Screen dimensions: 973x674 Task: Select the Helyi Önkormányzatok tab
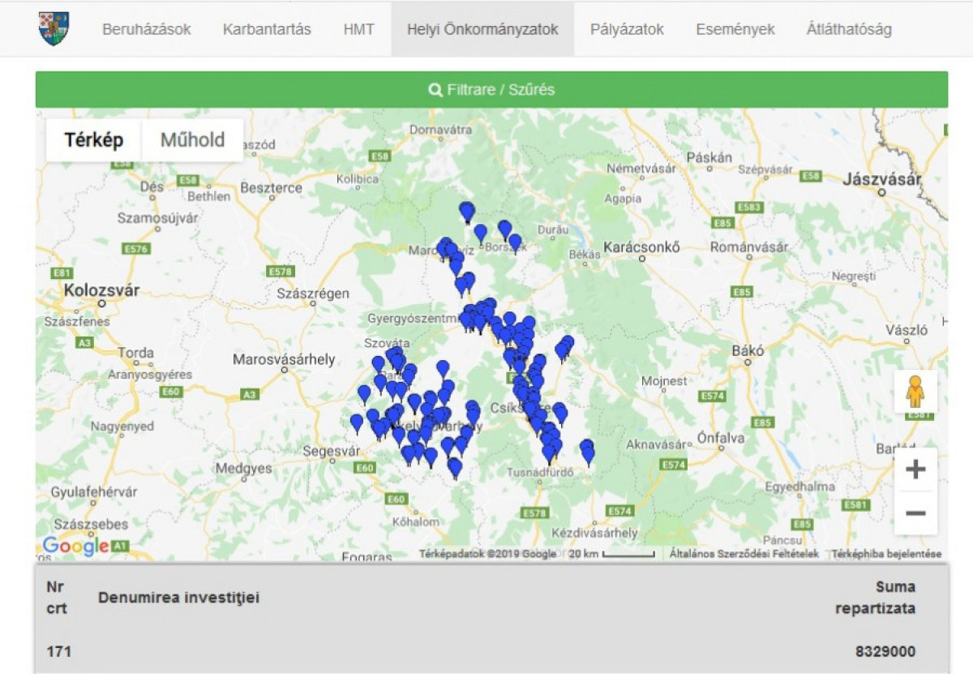coord(482,29)
